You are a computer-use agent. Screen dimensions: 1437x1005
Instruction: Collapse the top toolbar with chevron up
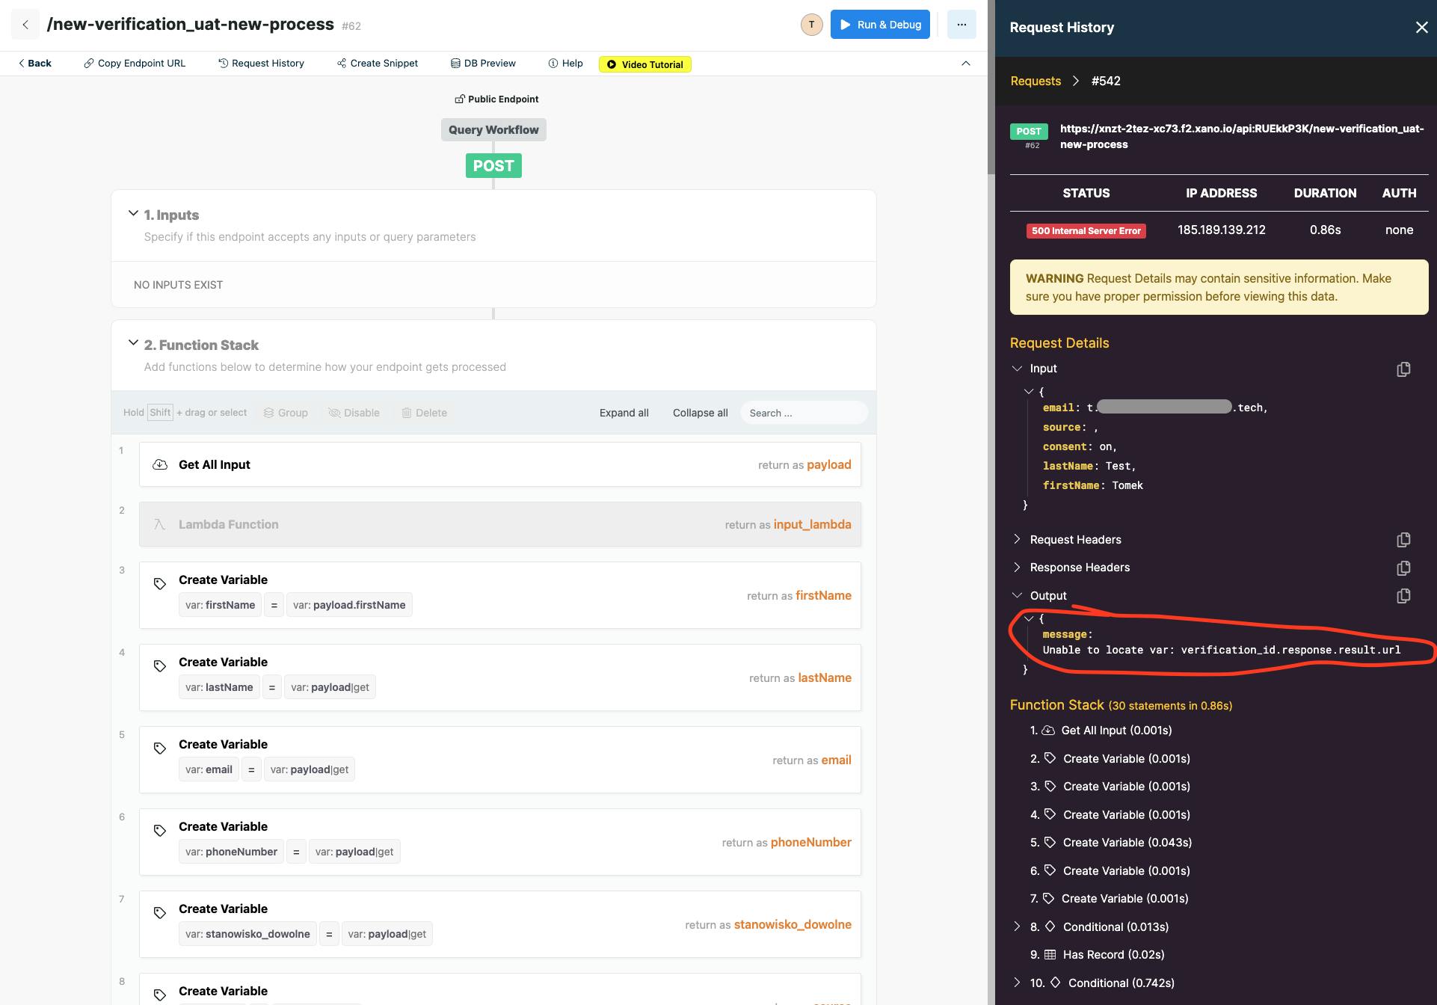click(966, 64)
